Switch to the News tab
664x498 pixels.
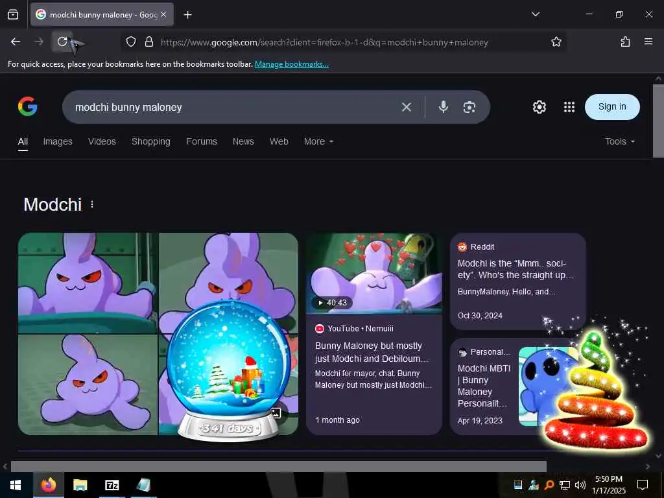[x=243, y=141]
